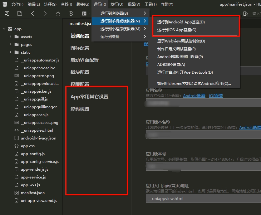
Task: Choose 运行到iOS App基座(G) from submenu
Action: [177, 30]
